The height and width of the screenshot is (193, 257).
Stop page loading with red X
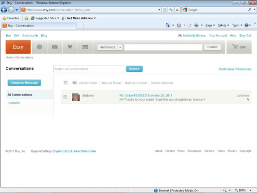(177, 10)
